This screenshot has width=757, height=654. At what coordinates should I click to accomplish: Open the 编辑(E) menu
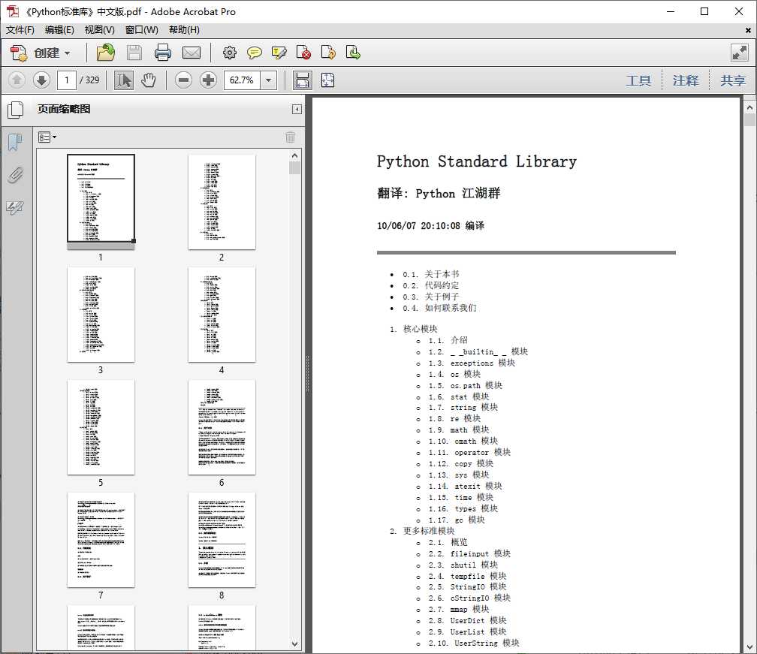(x=59, y=30)
